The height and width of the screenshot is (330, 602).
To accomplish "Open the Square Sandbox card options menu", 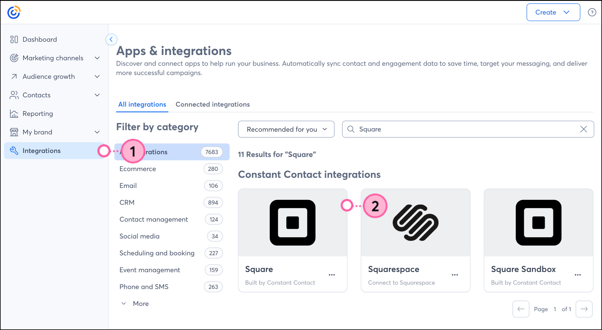I will pyautogui.click(x=578, y=275).
